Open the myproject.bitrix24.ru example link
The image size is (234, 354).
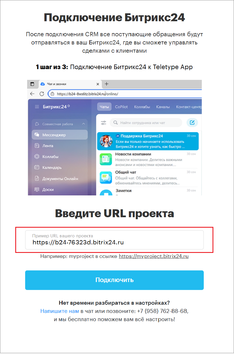(154, 256)
